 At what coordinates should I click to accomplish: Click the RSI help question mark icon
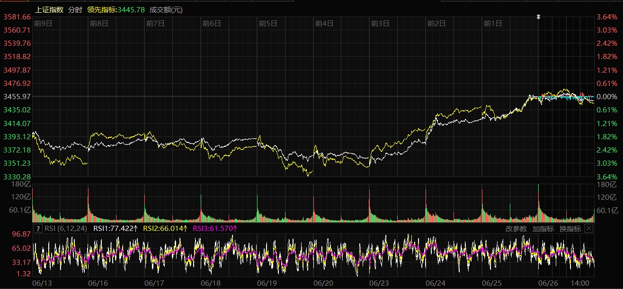[x=38, y=229]
